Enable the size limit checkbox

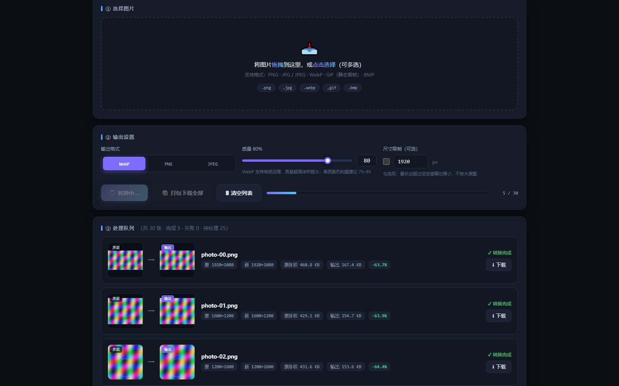point(386,161)
